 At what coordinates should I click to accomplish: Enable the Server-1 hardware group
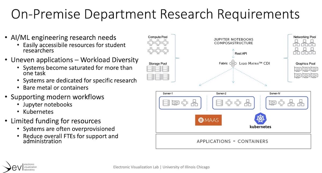[180, 102]
